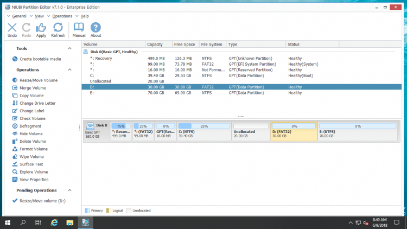
Task: Run Check Volume operation
Action: (x=29, y=118)
